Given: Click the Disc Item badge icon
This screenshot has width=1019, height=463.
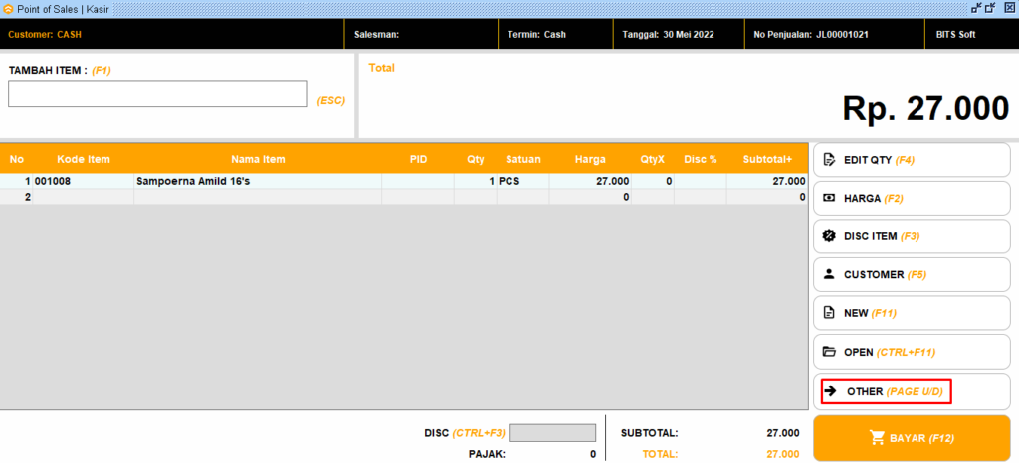Looking at the screenshot, I should click(829, 236).
